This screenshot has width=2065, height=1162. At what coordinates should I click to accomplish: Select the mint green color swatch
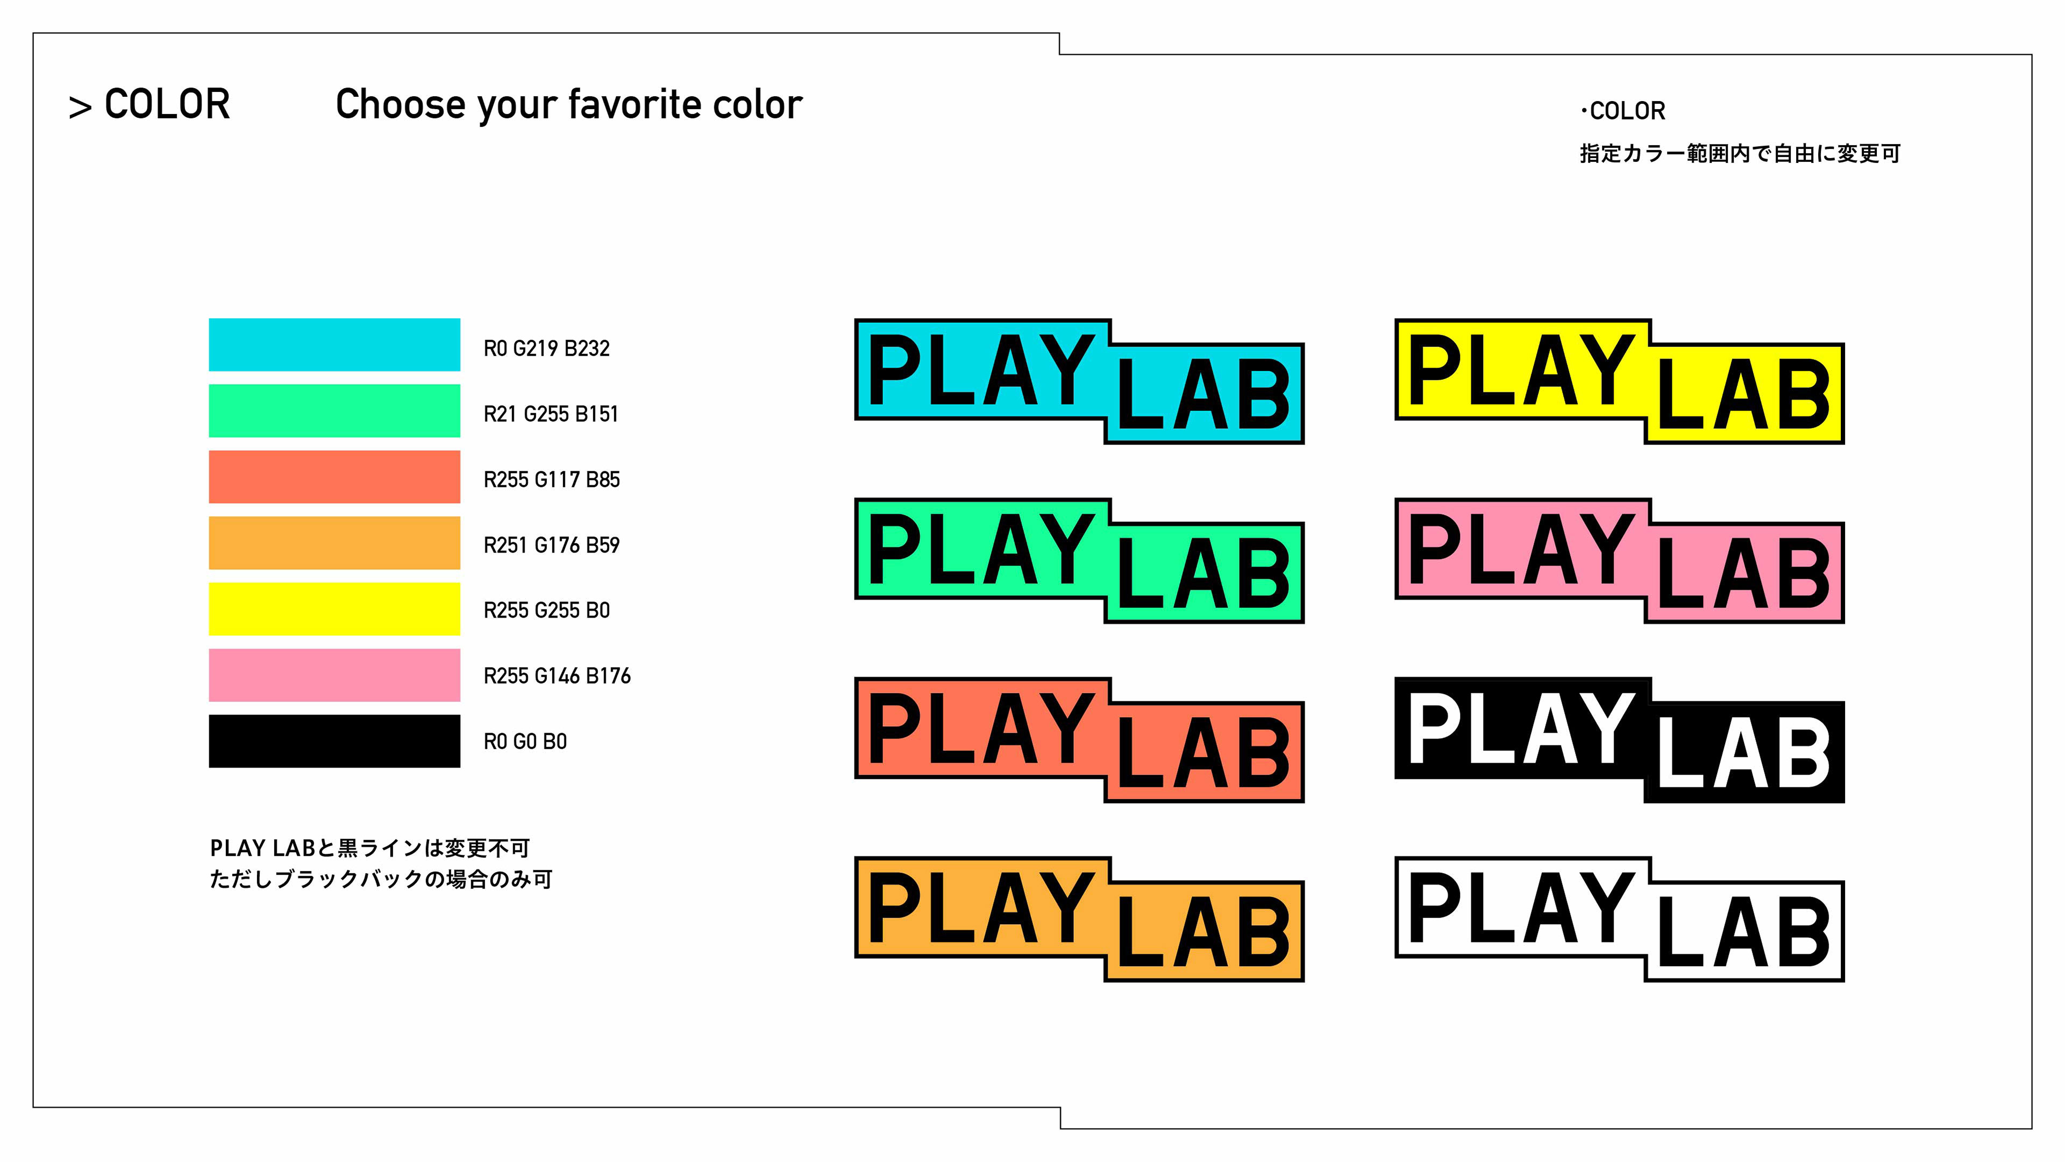(x=334, y=410)
